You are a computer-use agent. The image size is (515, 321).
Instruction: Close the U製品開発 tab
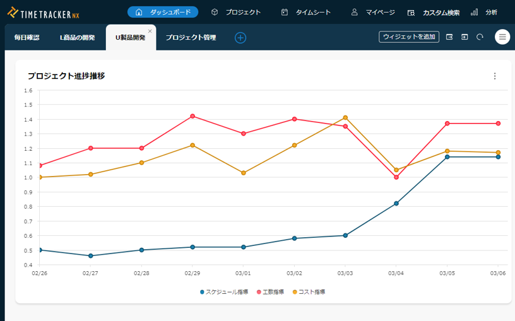coord(150,31)
